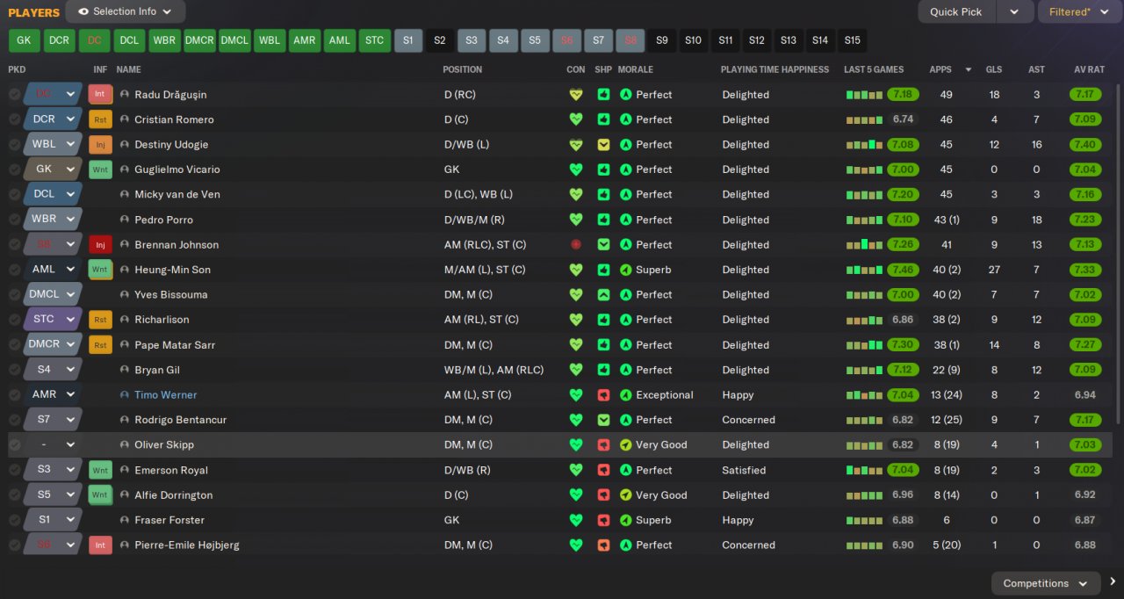Image resolution: width=1124 pixels, height=599 pixels.
Task: Open STC position dropdown for Richarlison
Action: [x=53, y=320]
